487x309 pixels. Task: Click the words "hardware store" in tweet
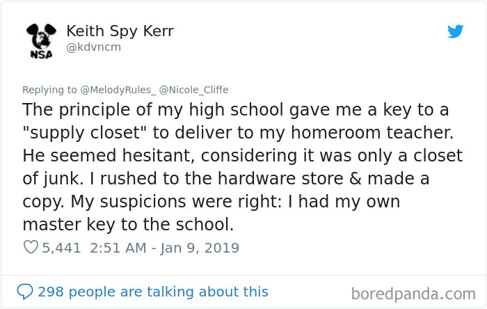(280, 178)
